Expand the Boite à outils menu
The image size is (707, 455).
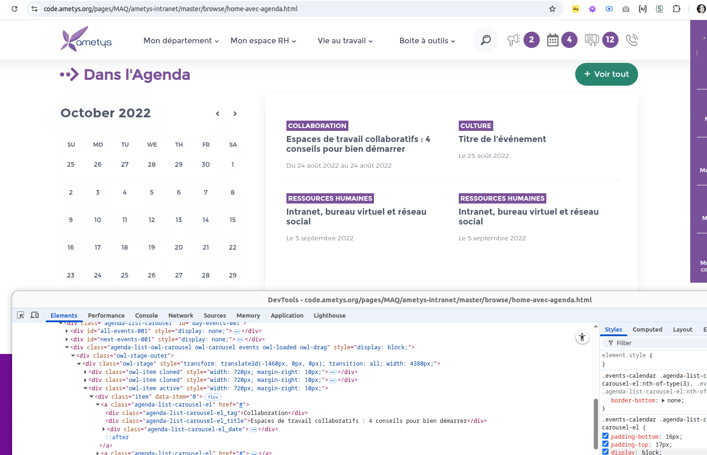click(427, 41)
